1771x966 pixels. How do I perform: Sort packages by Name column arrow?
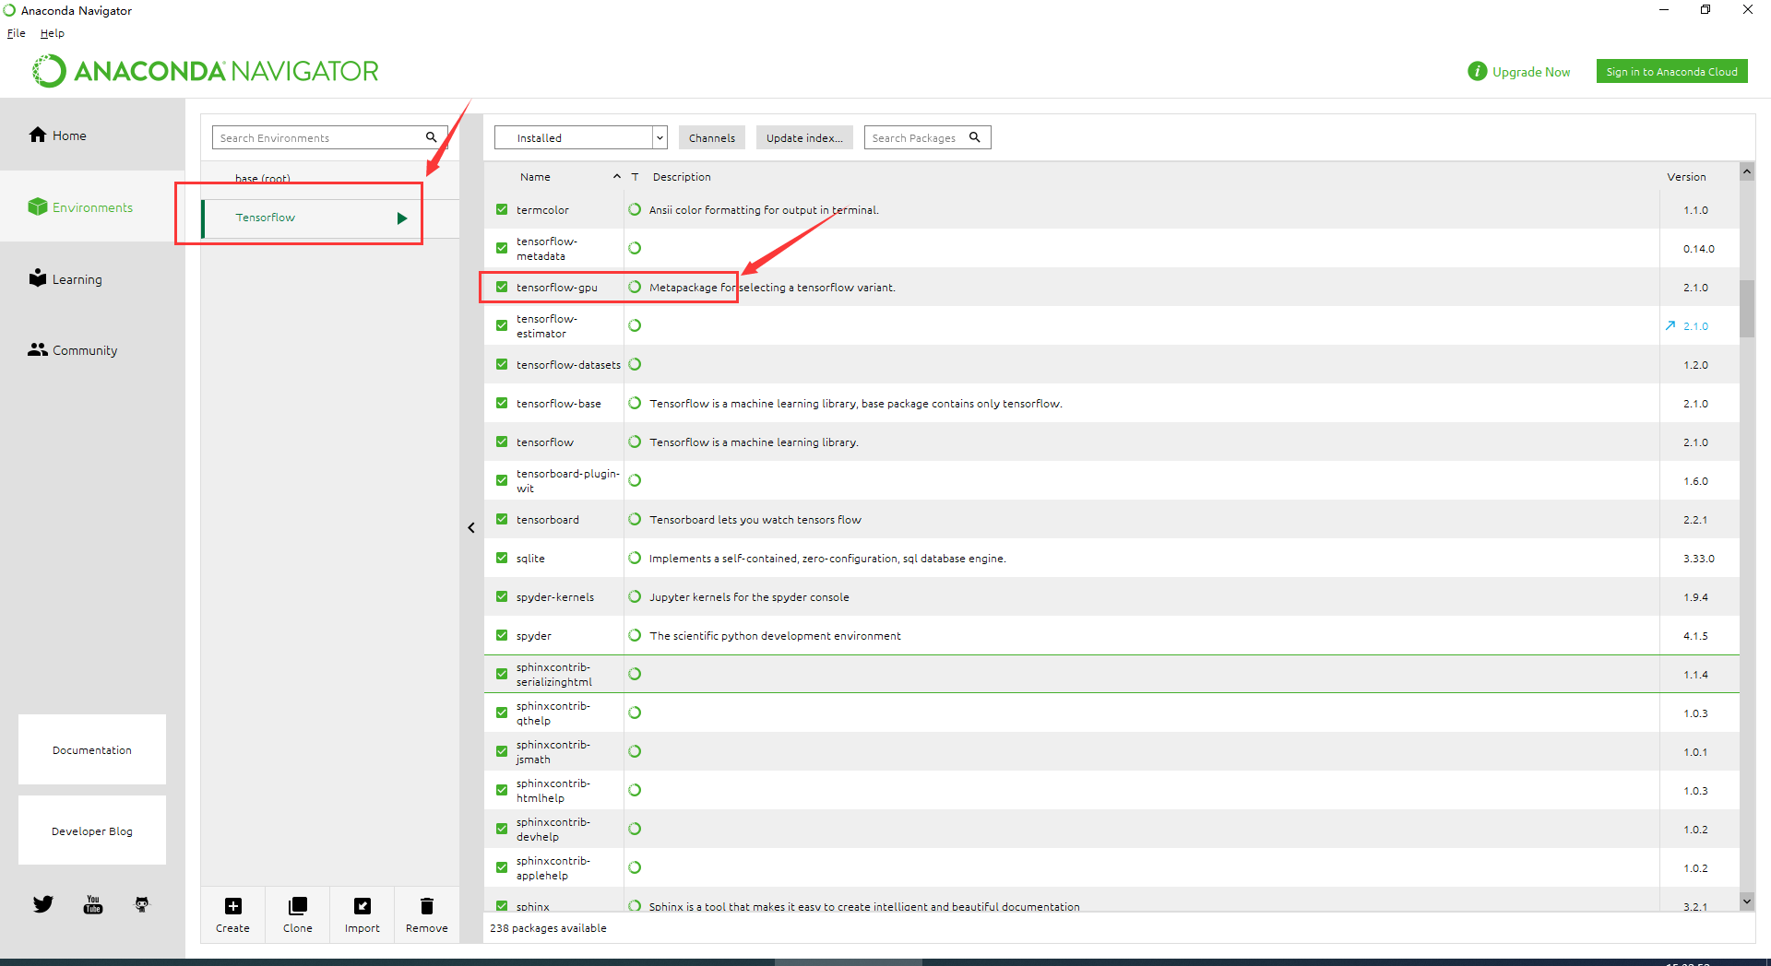click(617, 176)
